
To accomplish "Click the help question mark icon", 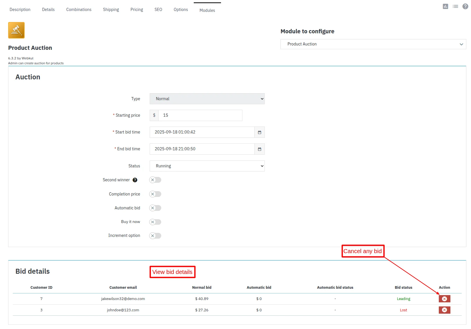I will pos(465,6).
